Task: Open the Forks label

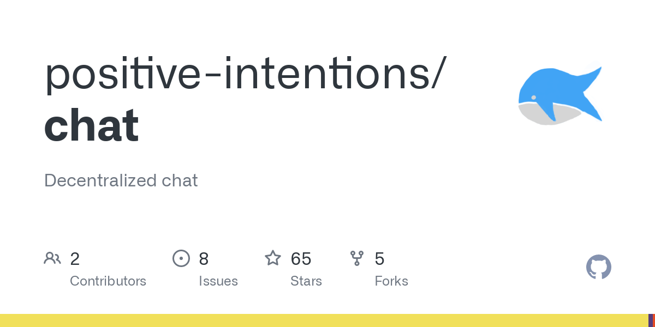Action: (391, 281)
